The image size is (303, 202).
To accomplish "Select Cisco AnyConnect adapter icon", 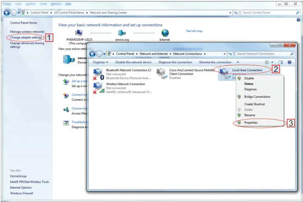I will click(162, 74).
